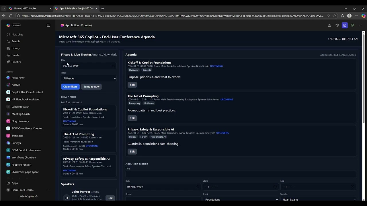Viewport: 367px width, 206px height.
Task: Click jparrott@planetdemolab.com email text
Action: tap(87, 199)
